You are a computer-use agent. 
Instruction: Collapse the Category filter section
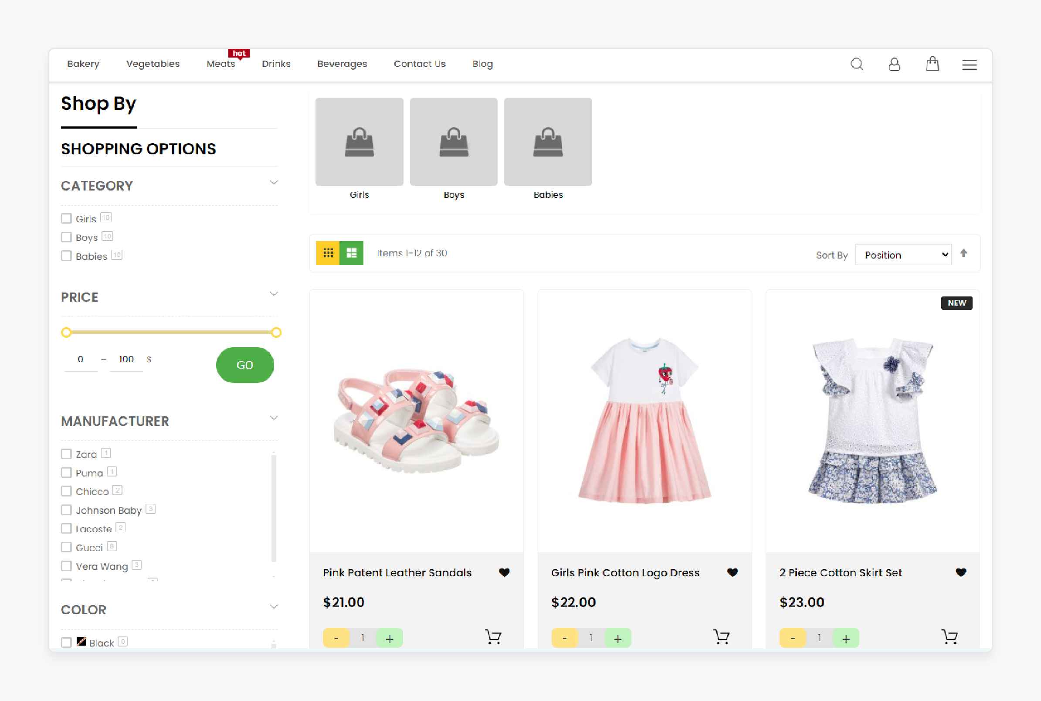tap(274, 183)
